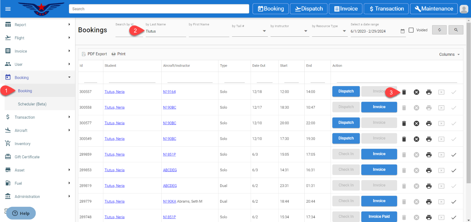Open the Inventory sidebar item

pyautogui.click(x=23, y=144)
